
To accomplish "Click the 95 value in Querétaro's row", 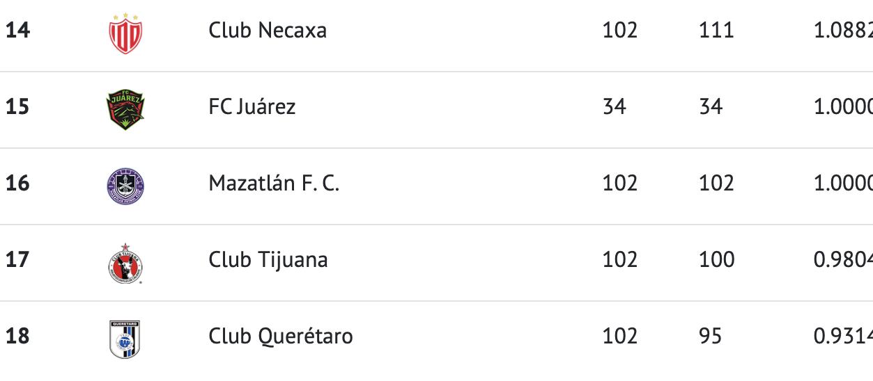I will (711, 337).
